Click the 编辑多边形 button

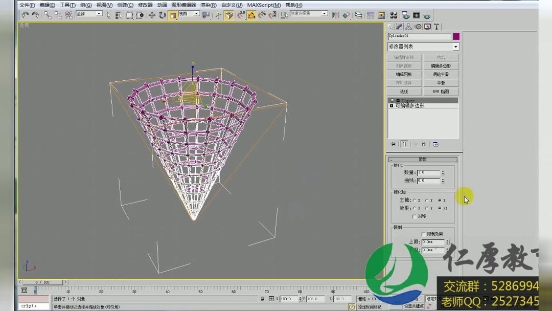click(x=442, y=65)
